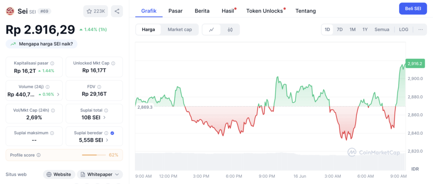Click the Rp 2.916,29 price heading
Viewport: 433px width, 184px height.
click(x=40, y=30)
